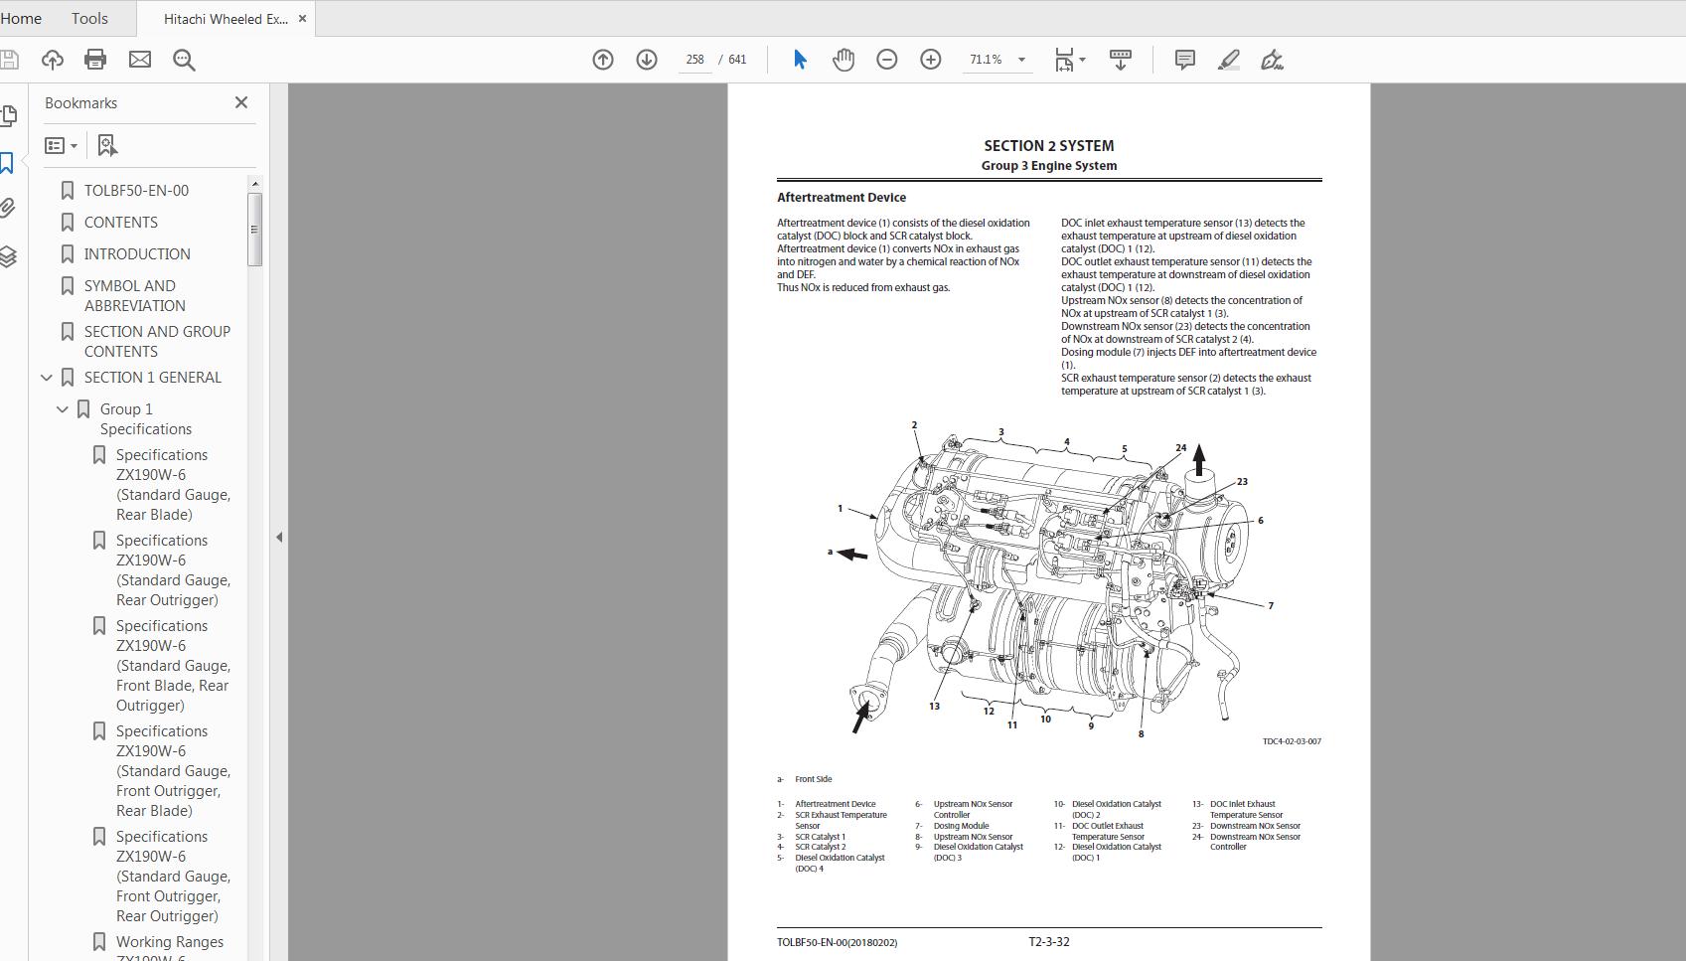Image resolution: width=1686 pixels, height=961 pixels.
Task: Open TOLBF50-EN-00 bookmark
Action: [x=136, y=191]
